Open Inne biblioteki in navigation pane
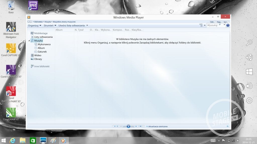The image size is (257, 144). 42,66
